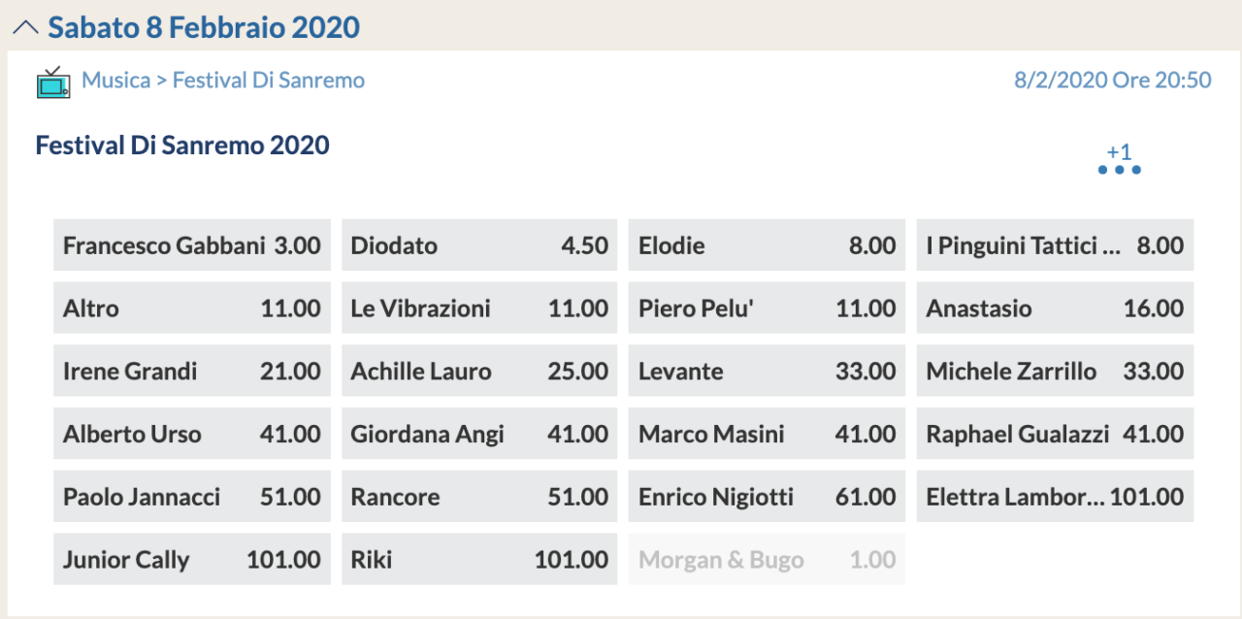Choose Anastasio at 16.00
The width and height of the screenshot is (1242, 619).
(x=1055, y=308)
